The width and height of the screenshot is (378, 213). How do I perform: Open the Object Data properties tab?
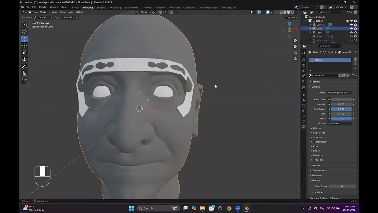(304, 122)
